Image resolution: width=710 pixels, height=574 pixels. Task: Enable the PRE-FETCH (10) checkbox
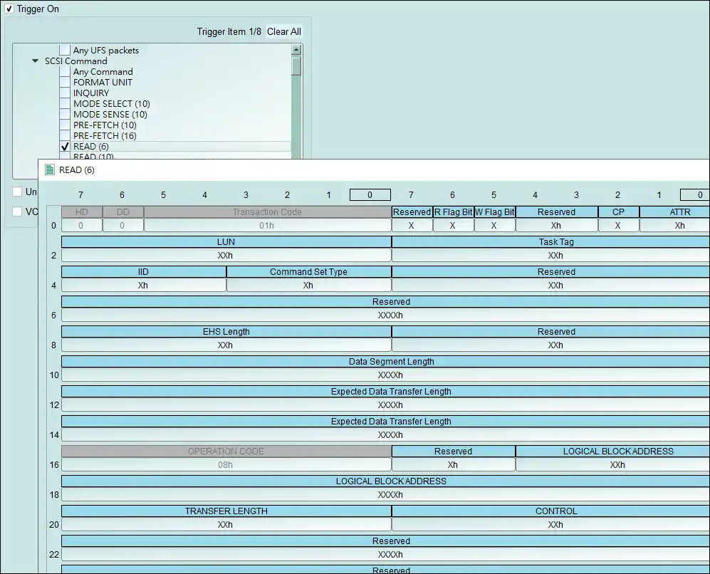66,125
